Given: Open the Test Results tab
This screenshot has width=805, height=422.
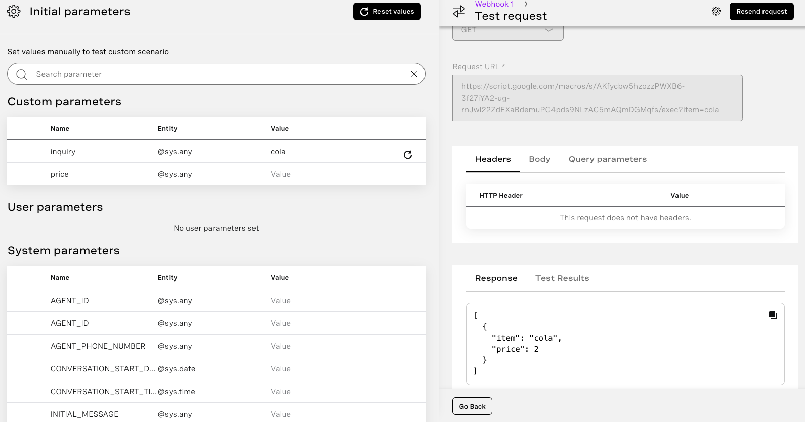Looking at the screenshot, I should 562,278.
